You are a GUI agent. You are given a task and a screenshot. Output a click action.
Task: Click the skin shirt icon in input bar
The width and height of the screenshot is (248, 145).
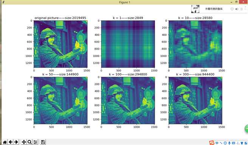tap(242, 143)
